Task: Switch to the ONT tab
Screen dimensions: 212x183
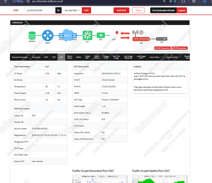Action: coord(46,57)
